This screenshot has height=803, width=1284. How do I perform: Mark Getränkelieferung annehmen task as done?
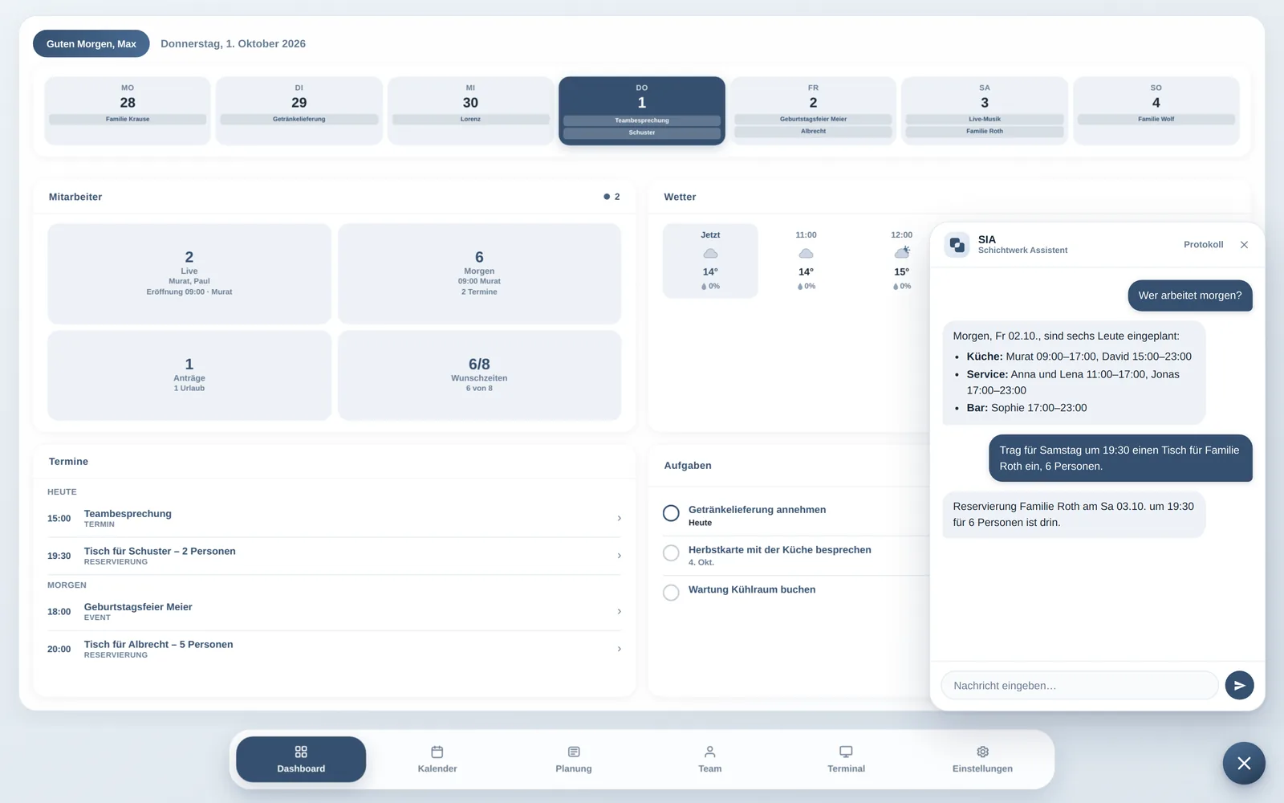(671, 514)
